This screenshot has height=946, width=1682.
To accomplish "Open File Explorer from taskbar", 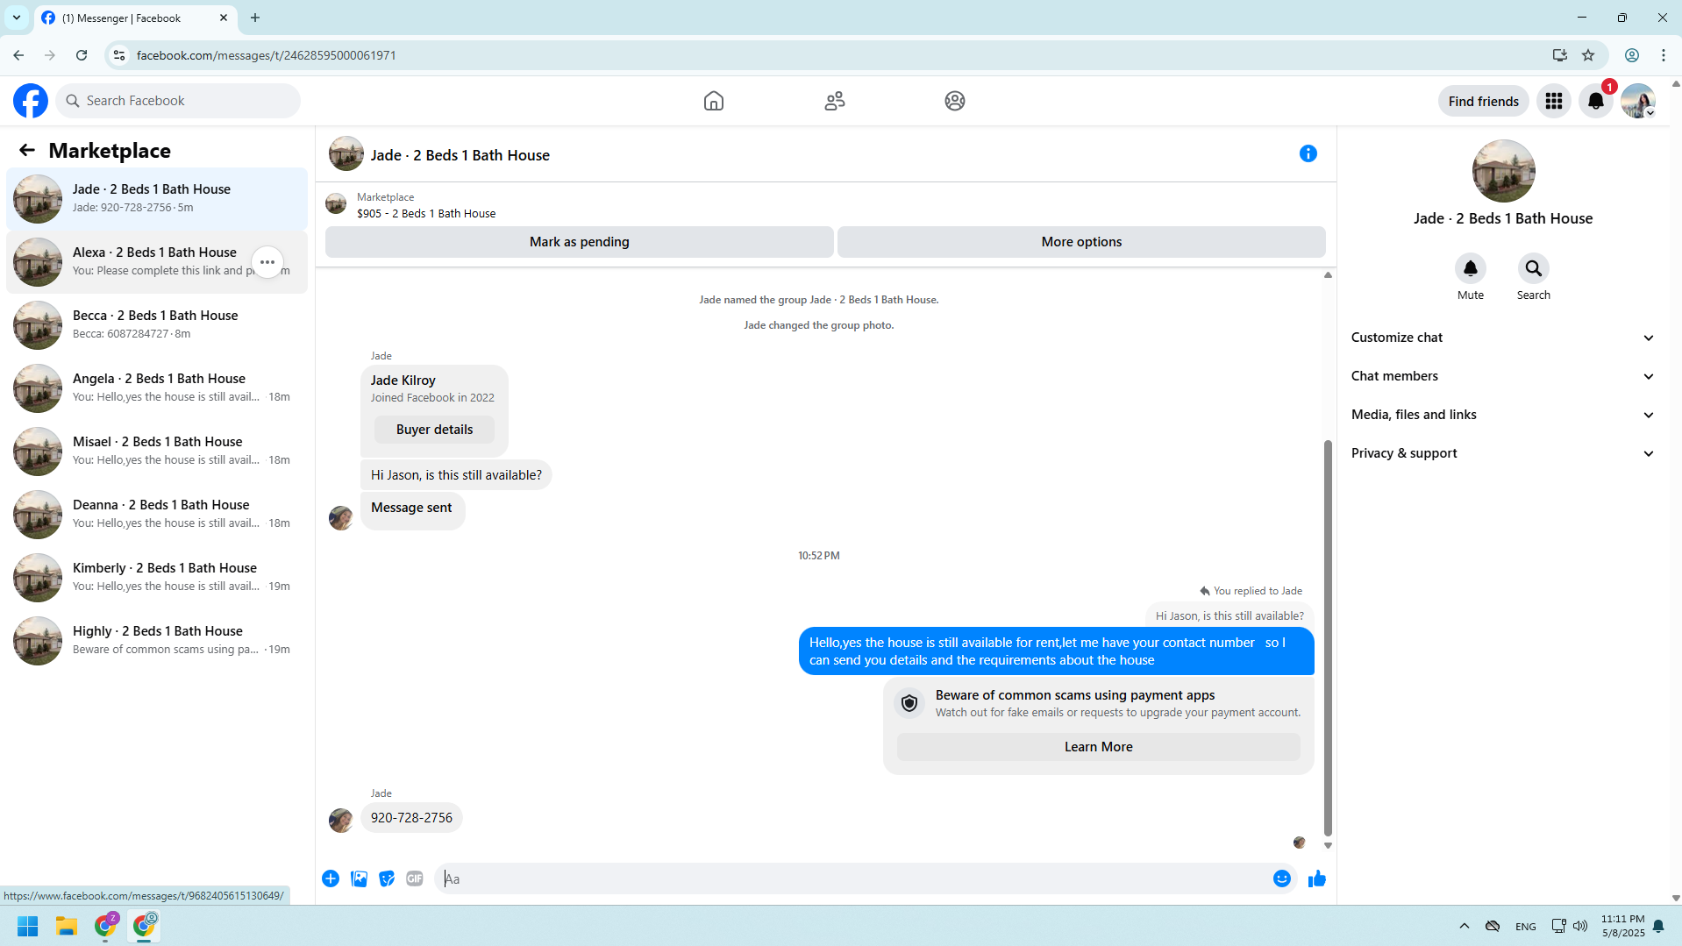I will 67,926.
